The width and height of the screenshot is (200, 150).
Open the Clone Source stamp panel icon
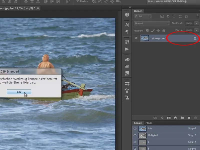[127, 97]
